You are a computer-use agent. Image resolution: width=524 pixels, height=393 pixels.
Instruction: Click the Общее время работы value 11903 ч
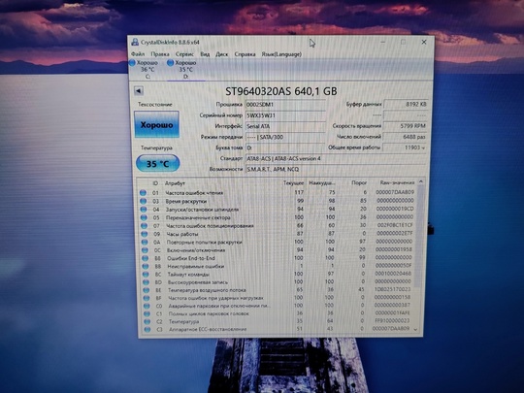coord(404,147)
